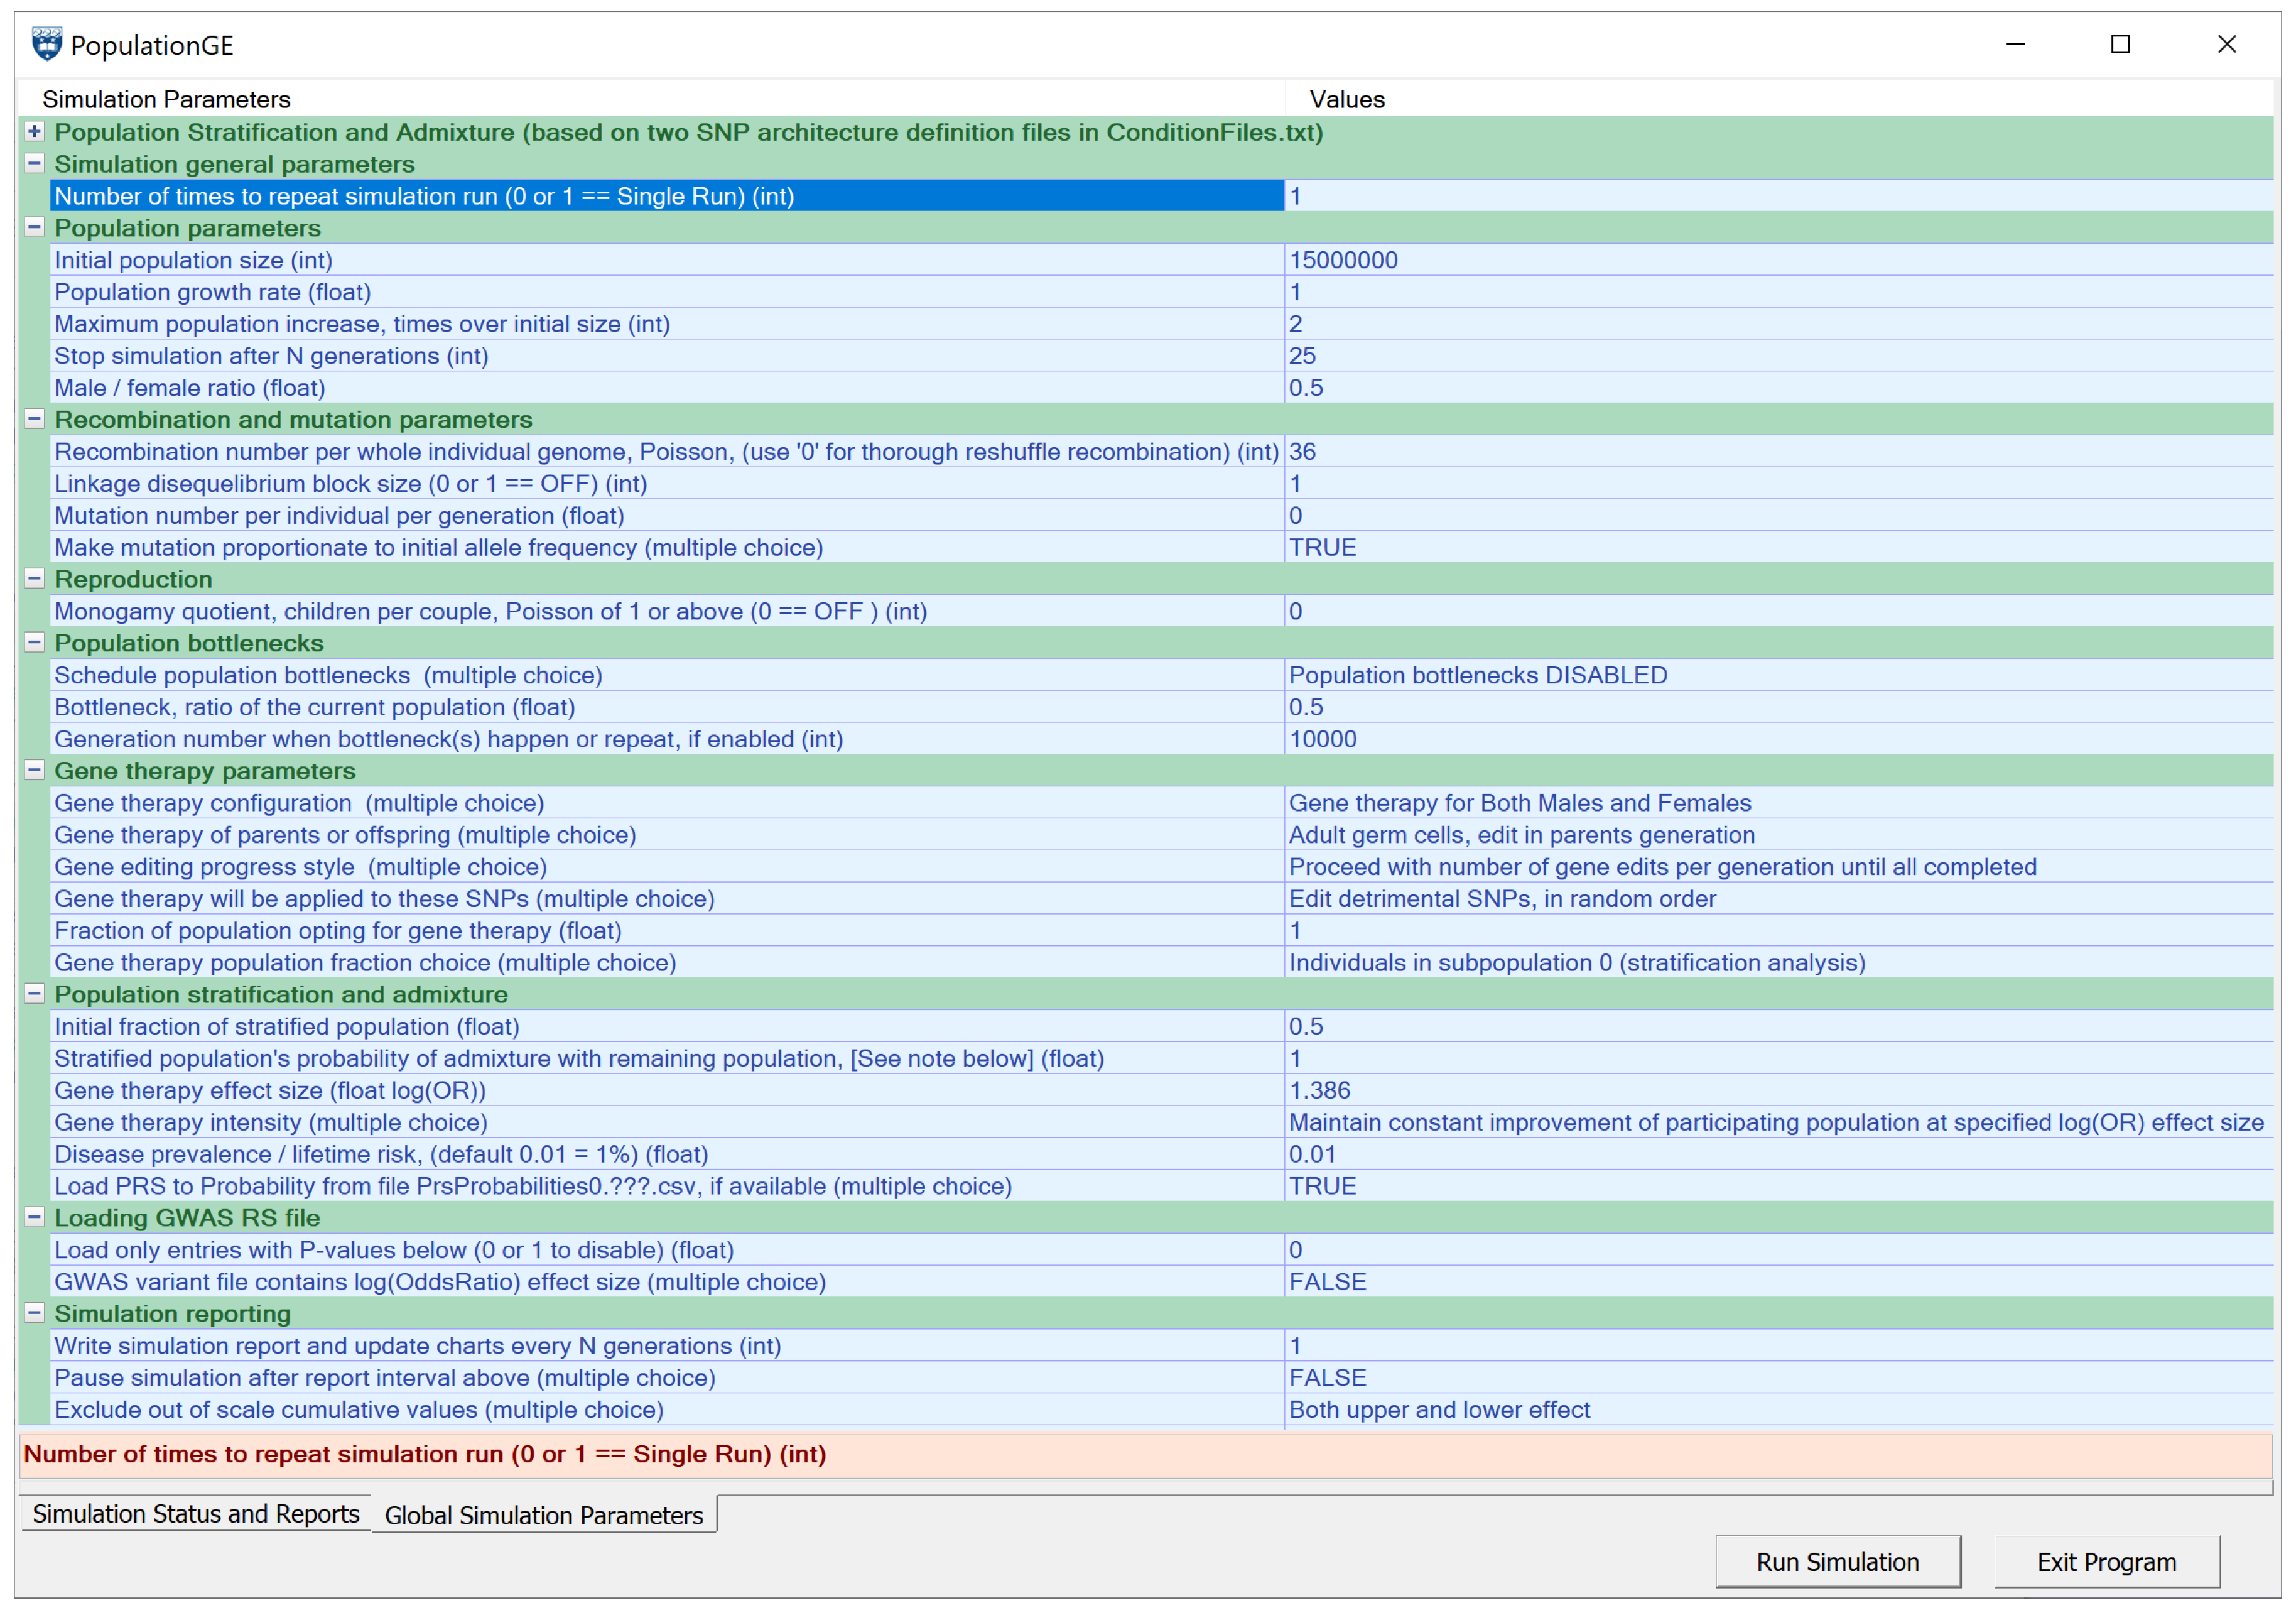Open Population bottlenecks DISABLED choice
Viewport: 2296px width, 1613px height.
pos(1779,675)
